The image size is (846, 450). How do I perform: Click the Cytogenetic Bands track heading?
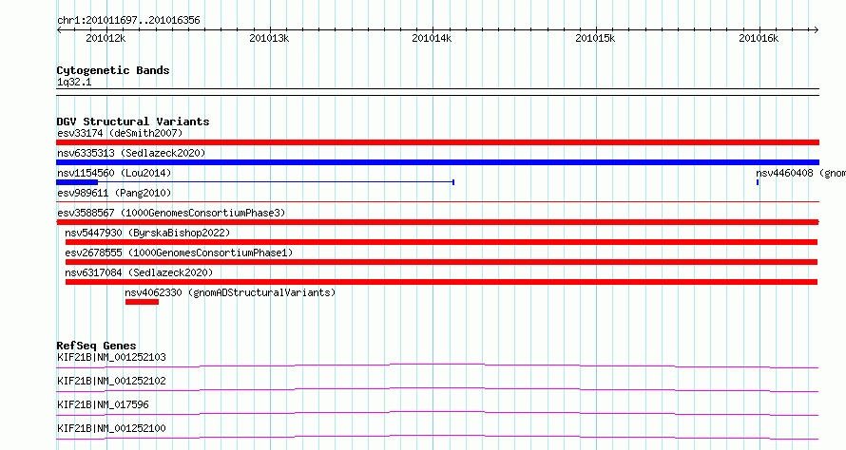point(113,70)
